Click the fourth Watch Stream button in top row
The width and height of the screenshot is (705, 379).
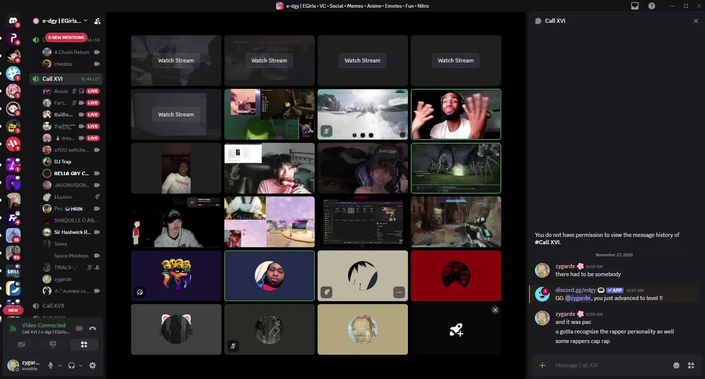(455, 61)
